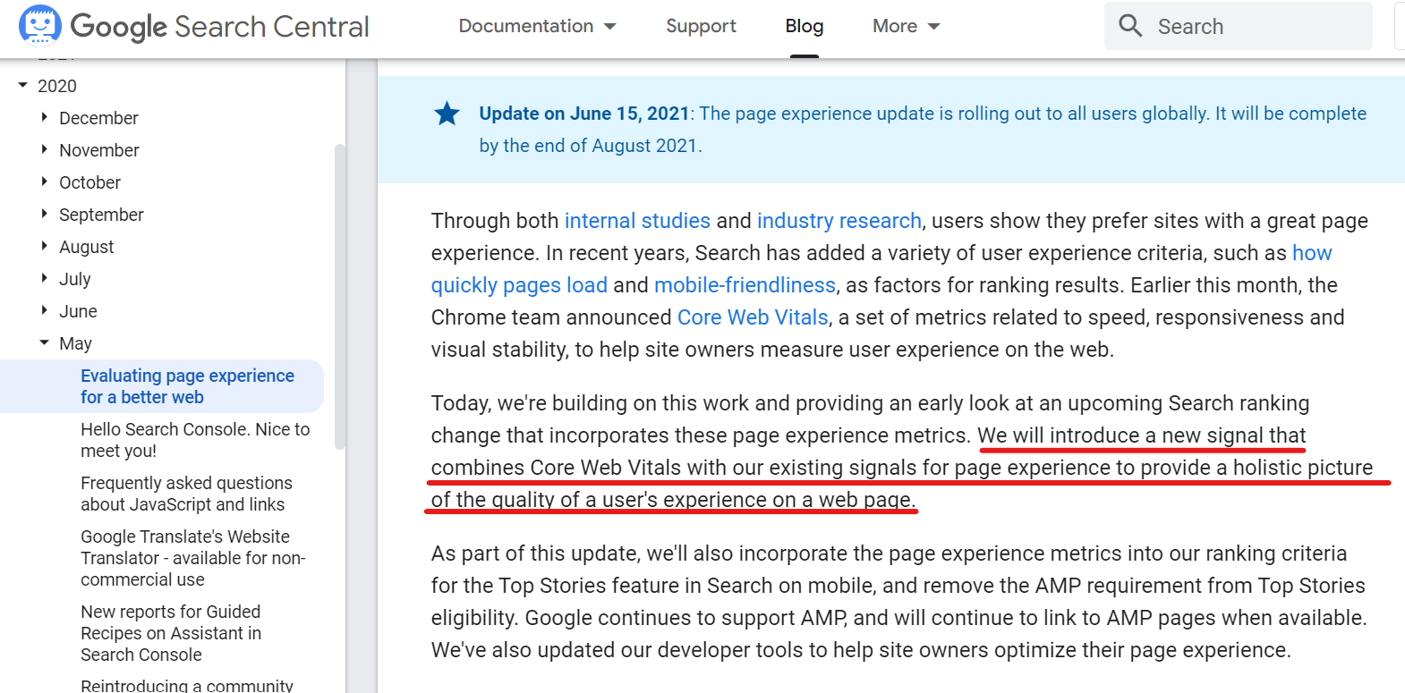The width and height of the screenshot is (1405, 693).
Task: Open the internal studies link
Action: pos(637,221)
